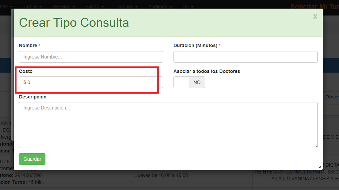Viewport: 339px width, 190px height.
Task: Focus the Duracion (Minutos) field
Action: pyautogui.click(x=245, y=57)
